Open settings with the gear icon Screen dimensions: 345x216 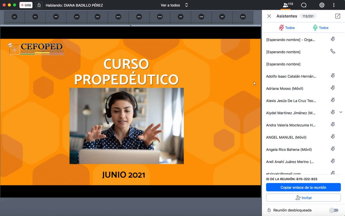click(x=322, y=5)
